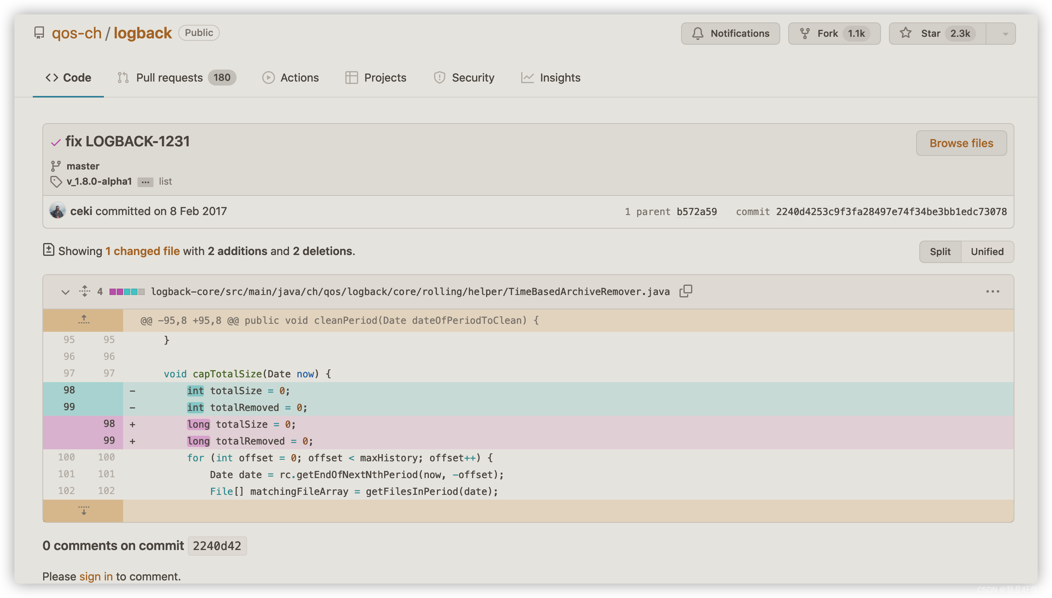Click the Notifications bell button
The width and height of the screenshot is (1052, 598).
pos(730,33)
